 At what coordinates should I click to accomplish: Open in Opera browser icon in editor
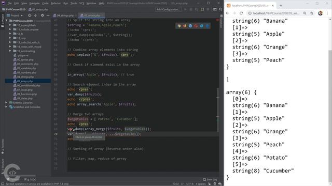click(x=196, y=26)
